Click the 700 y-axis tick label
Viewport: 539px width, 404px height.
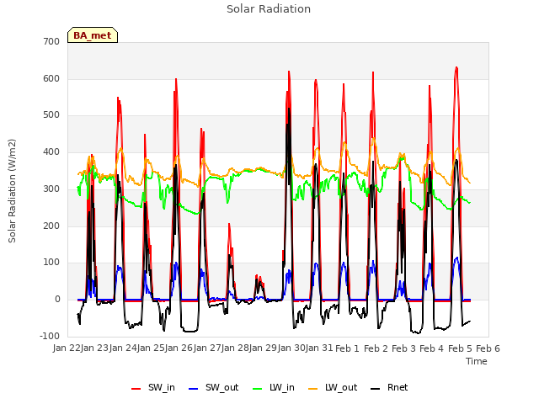(51, 41)
